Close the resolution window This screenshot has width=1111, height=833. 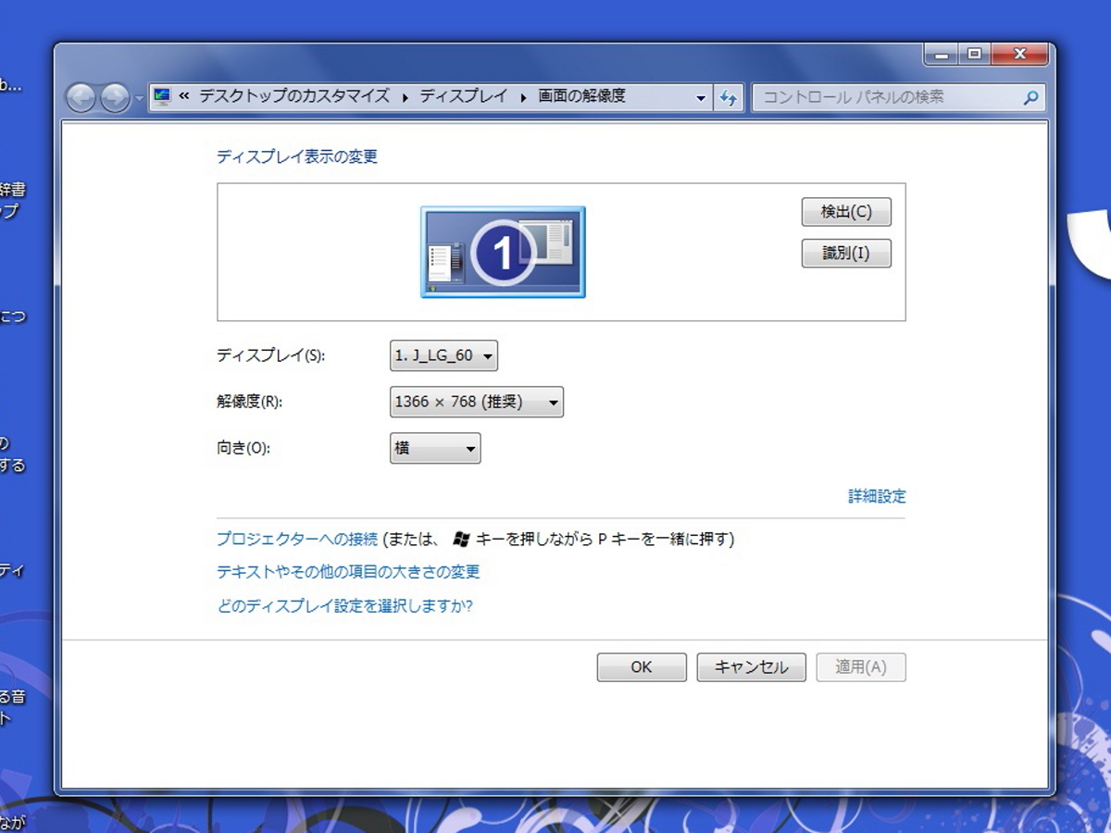(1019, 54)
